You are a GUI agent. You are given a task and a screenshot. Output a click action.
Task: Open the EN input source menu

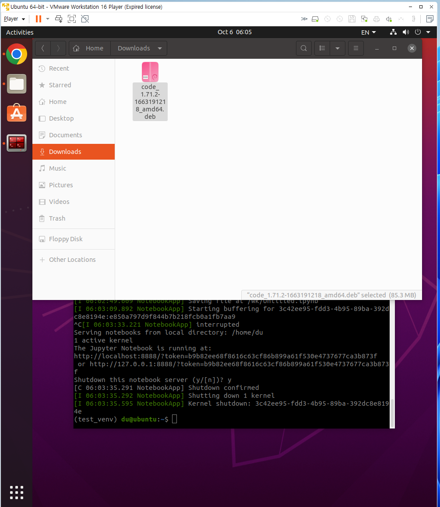[x=369, y=32]
